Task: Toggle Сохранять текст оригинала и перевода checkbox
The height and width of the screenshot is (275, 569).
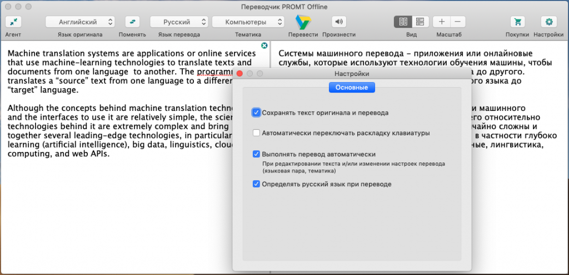Action: 257,113
